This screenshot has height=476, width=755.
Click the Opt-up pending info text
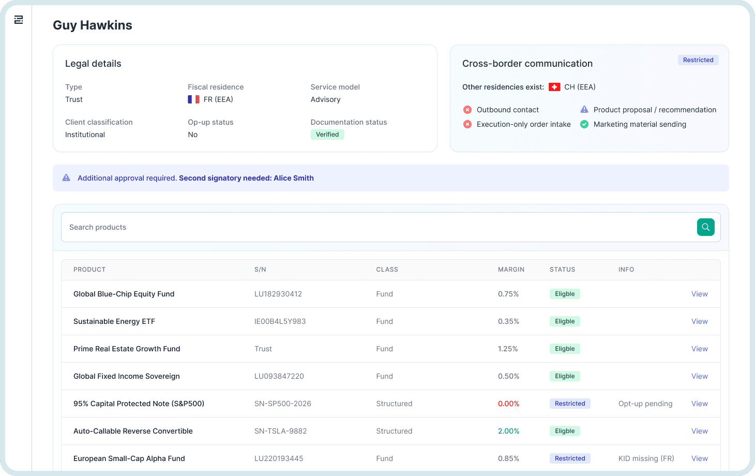pos(645,404)
